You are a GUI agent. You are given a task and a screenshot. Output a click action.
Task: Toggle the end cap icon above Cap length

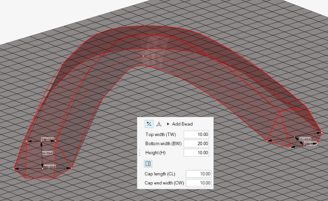[x=148, y=164]
